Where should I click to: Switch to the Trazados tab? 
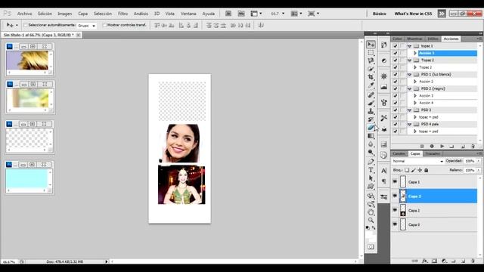[x=433, y=153]
